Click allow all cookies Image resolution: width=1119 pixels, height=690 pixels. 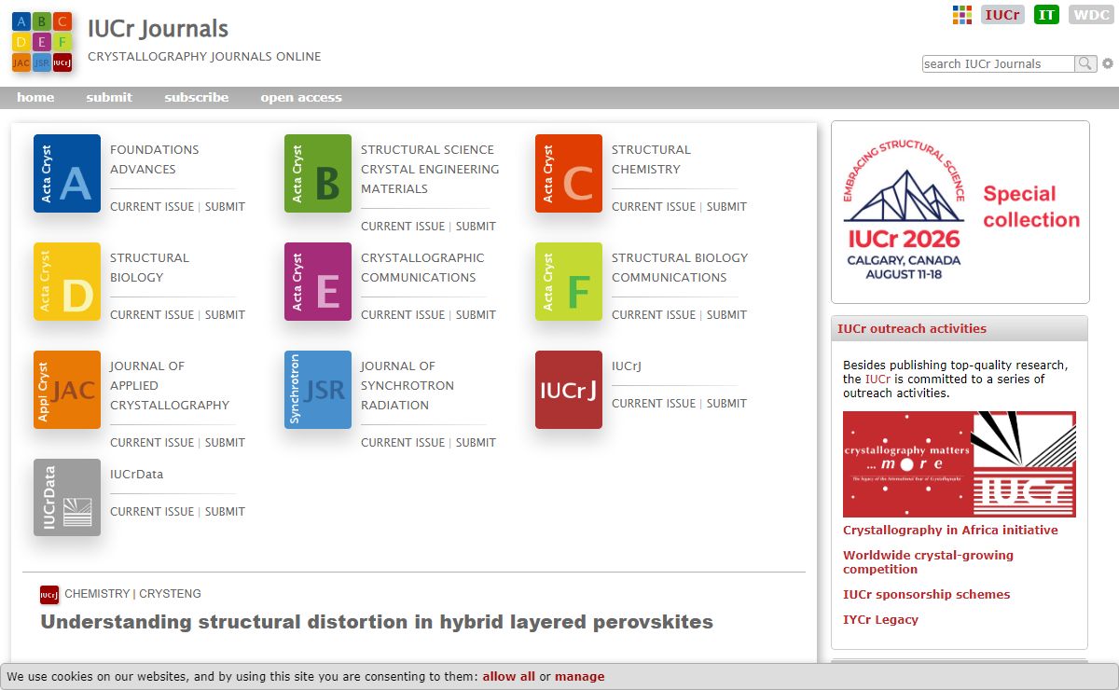coord(508,677)
